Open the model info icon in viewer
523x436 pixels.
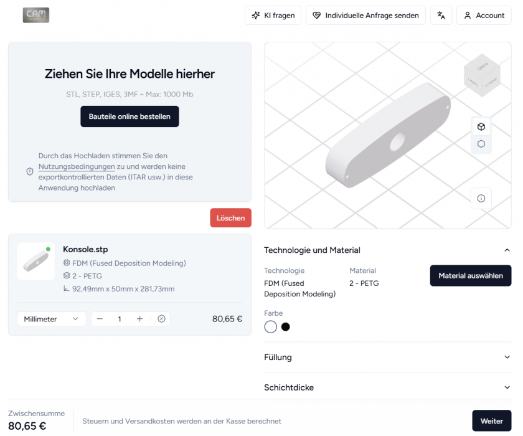click(x=481, y=199)
